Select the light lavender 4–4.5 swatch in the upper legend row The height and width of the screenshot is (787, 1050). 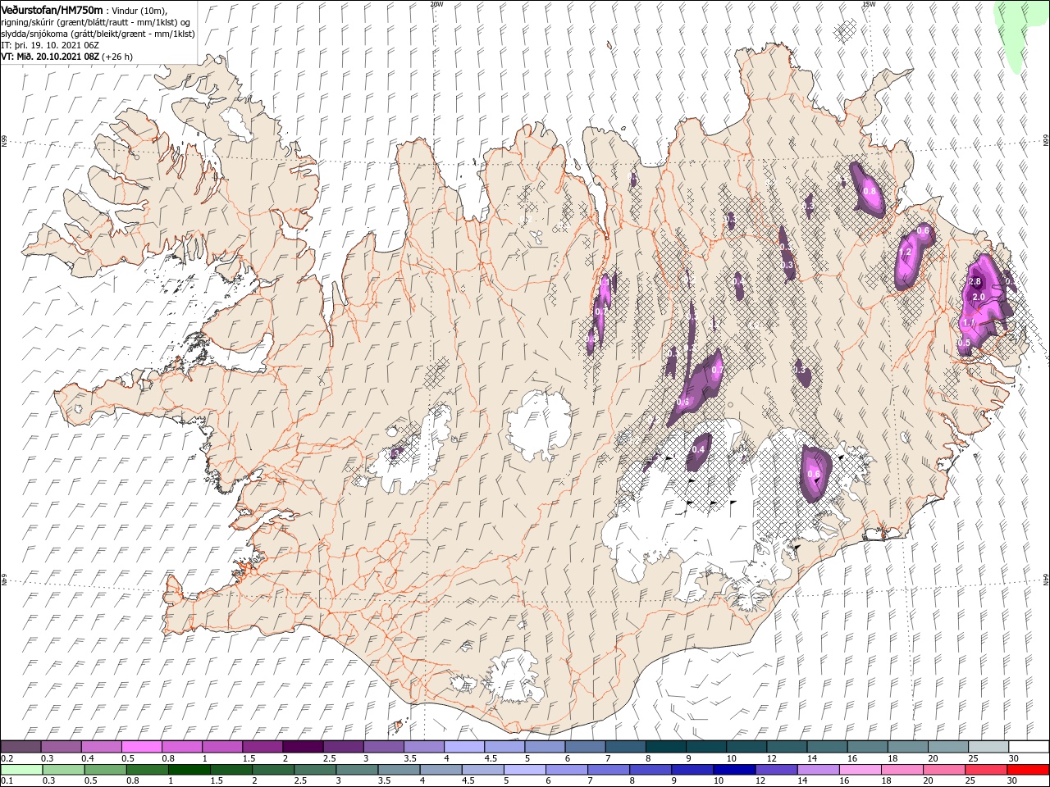point(463,747)
